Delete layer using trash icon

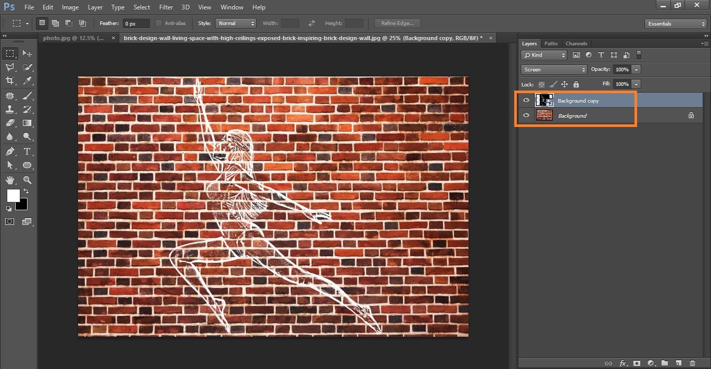pos(692,363)
